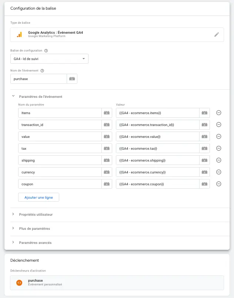Open help for Nom de l'événement
The width and height of the screenshot is (234, 298).
coord(42,71)
